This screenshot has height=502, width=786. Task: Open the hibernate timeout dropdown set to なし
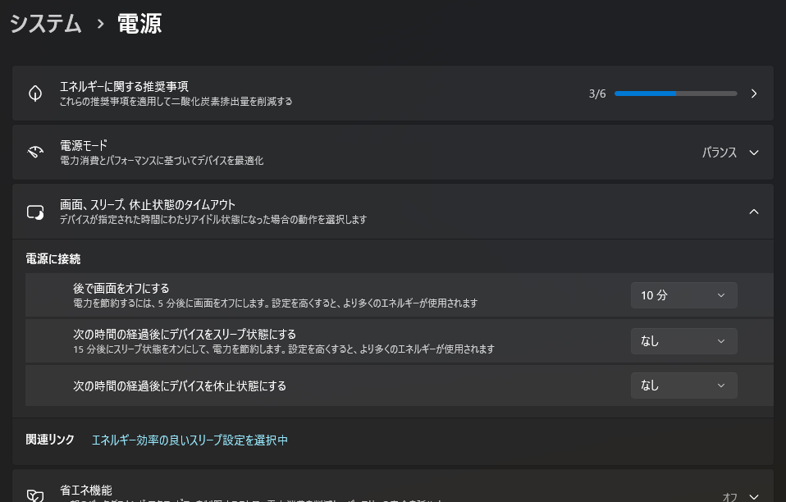pyautogui.click(x=683, y=386)
